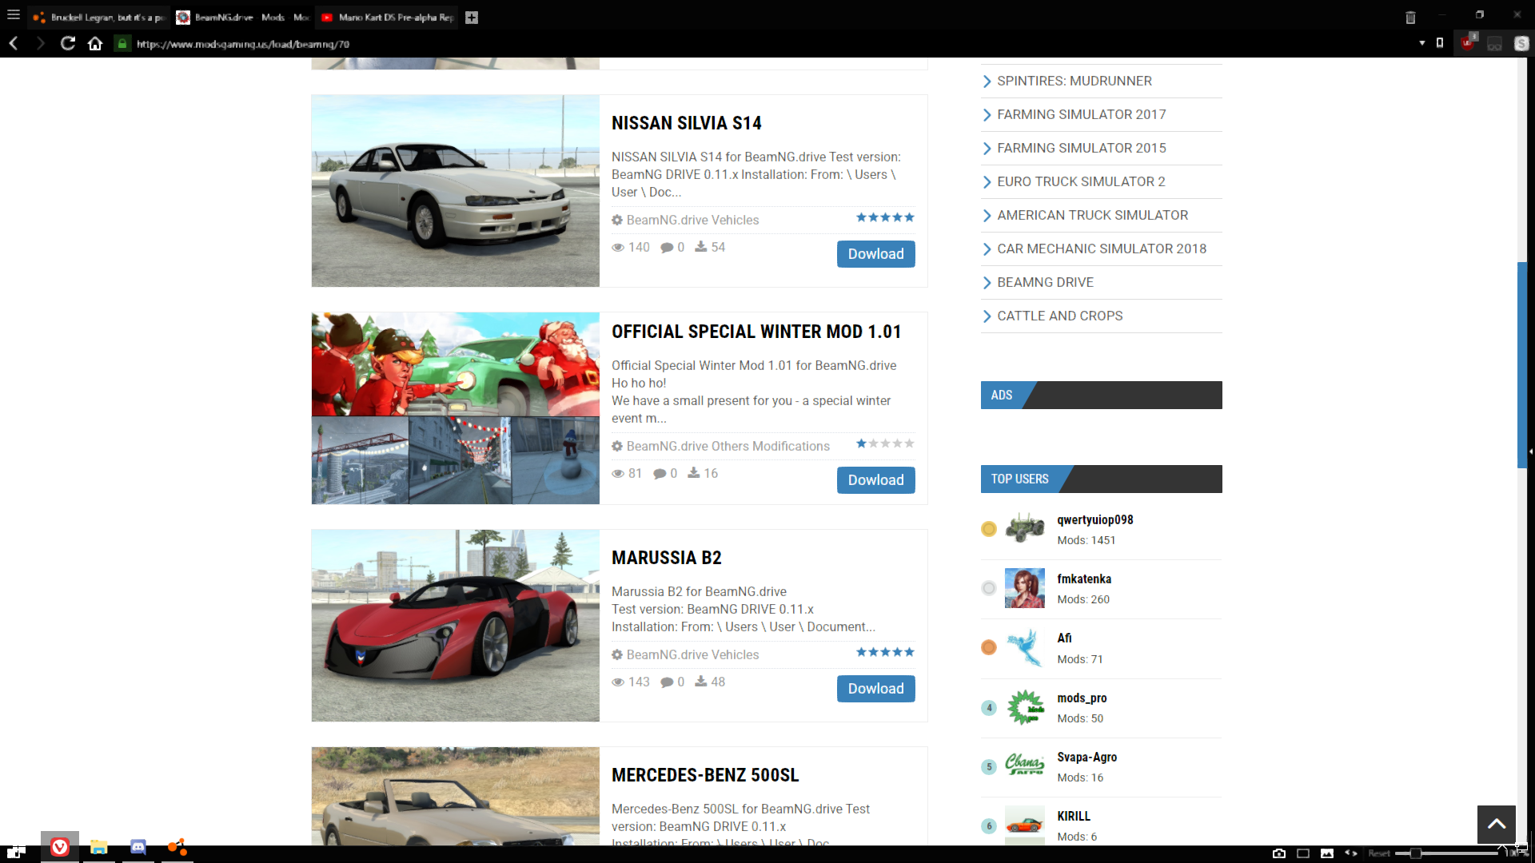
Task: Click the Reset zoom button in status bar
Action: point(1379,853)
